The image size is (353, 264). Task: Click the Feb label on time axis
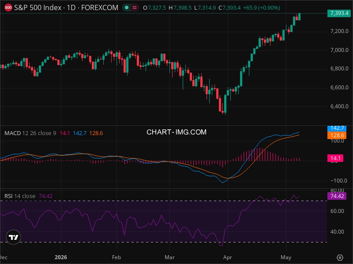click(116, 257)
